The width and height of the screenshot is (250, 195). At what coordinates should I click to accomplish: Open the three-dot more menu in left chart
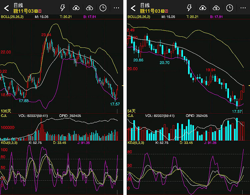(x=116, y=8)
